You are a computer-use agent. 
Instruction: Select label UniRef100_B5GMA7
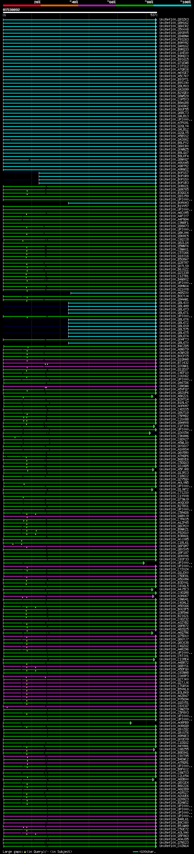tap(174, 260)
